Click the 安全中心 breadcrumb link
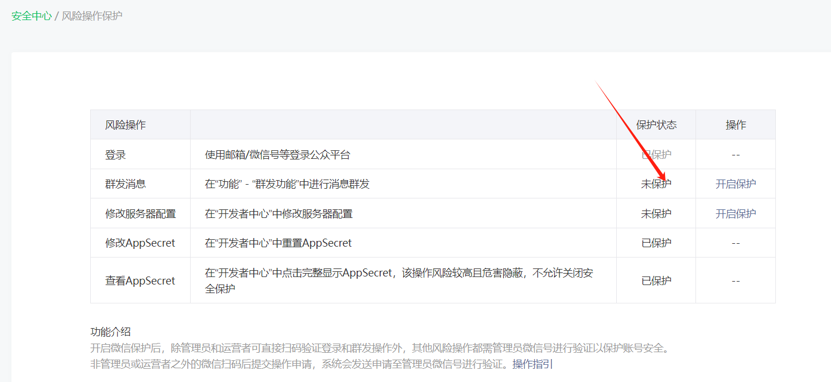 coord(32,15)
